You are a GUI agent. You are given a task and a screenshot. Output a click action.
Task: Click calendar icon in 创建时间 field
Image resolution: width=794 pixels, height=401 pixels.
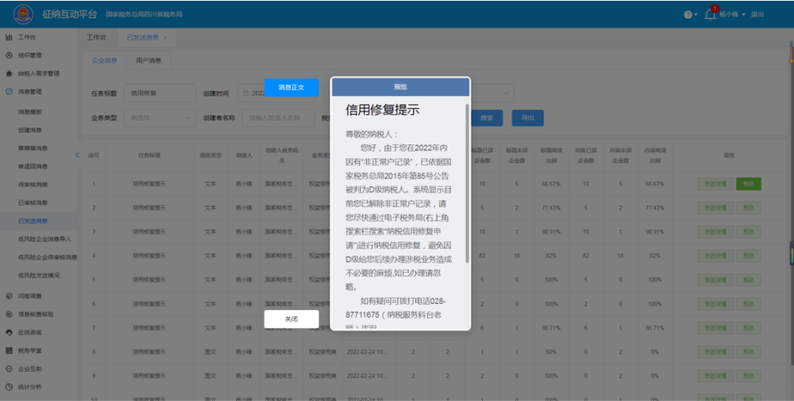(246, 94)
